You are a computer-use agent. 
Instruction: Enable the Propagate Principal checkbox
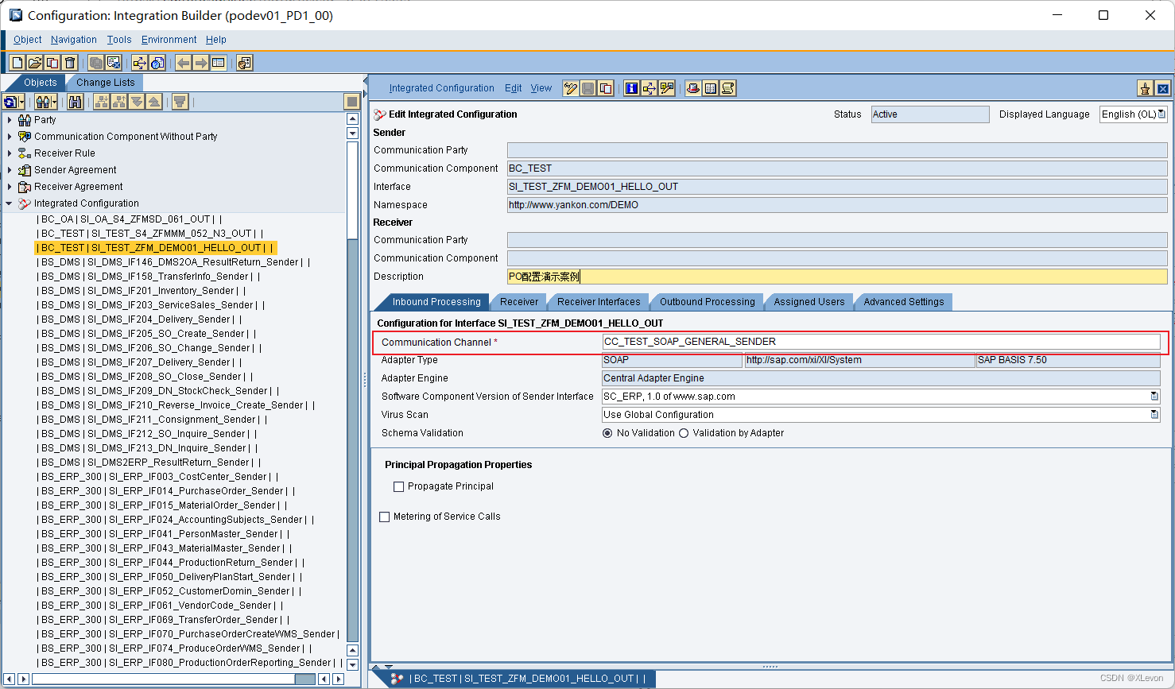(399, 486)
